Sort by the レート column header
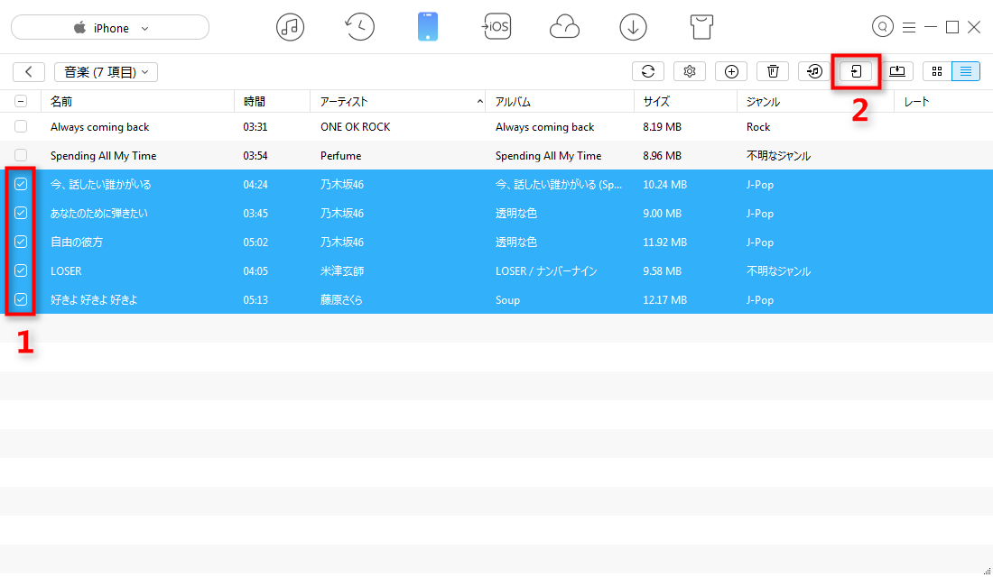 click(943, 101)
